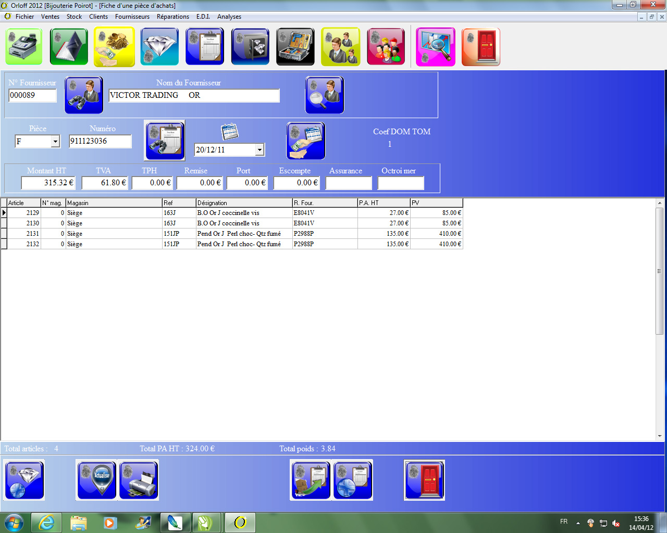Open the magnifier chart analysis icon
Viewport: 667px width, 533px height.
click(x=436, y=47)
